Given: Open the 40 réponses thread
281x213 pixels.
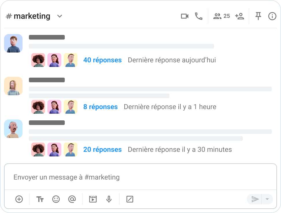Looking at the screenshot, I should (x=102, y=60).
